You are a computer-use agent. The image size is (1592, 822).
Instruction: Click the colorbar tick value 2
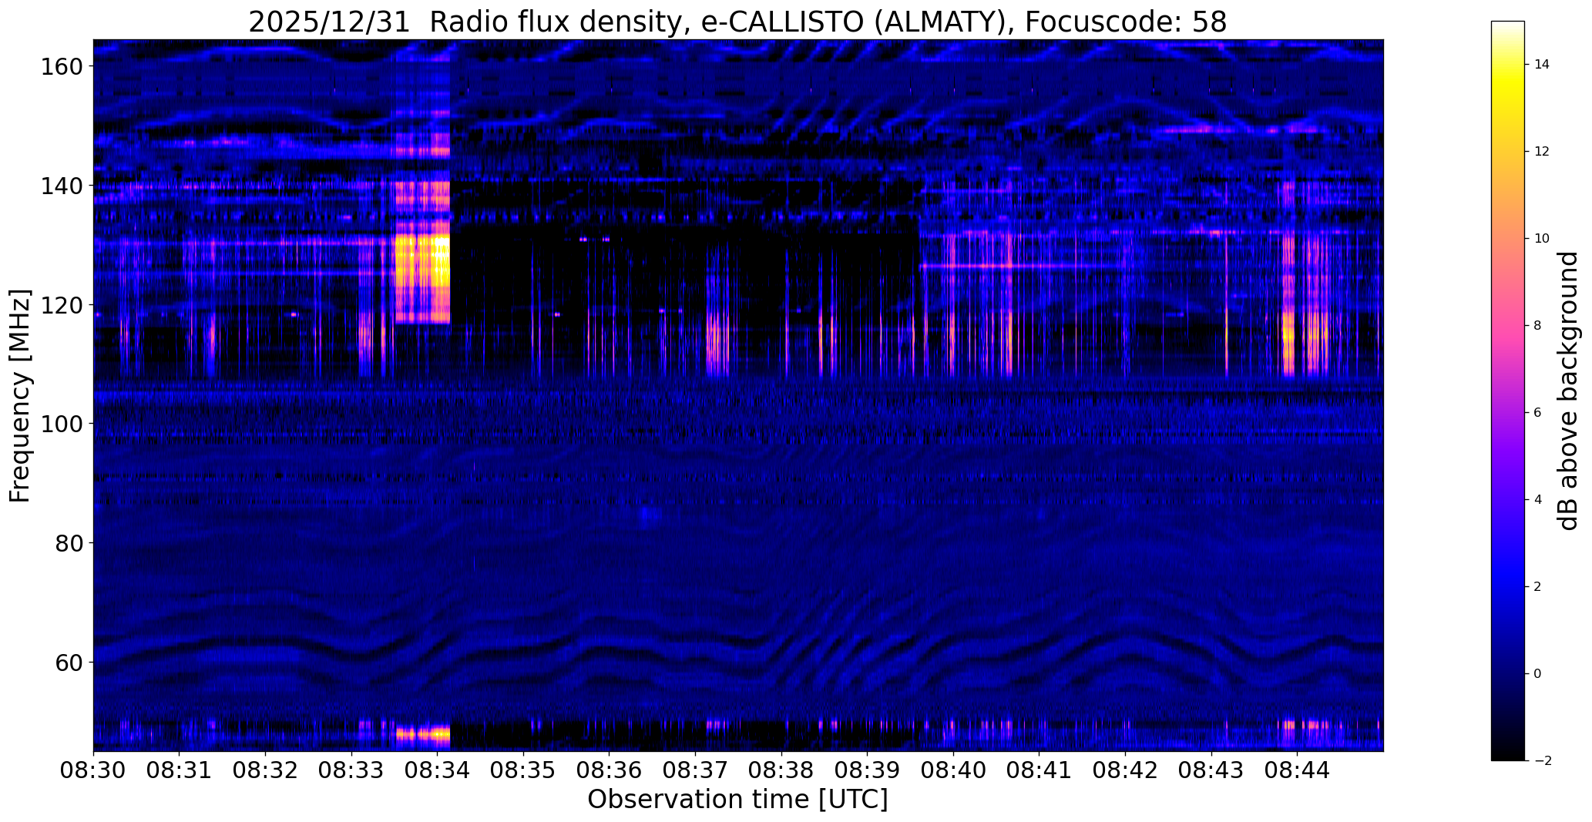point(1538,587)
